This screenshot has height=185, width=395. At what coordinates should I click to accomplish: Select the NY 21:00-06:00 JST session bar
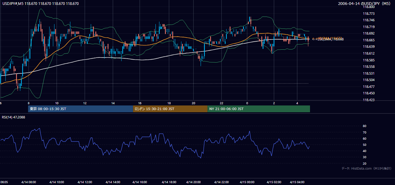pyautogui.click(x=259, y=109)
